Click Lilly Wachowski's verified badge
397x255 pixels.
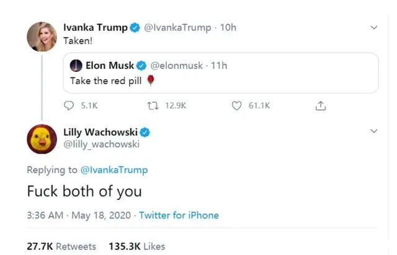point(145,132)
